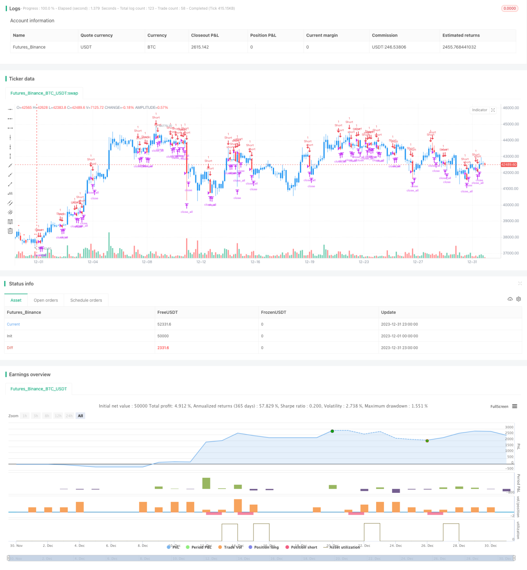527x570 pixels.
Task: Select the parallel channel lines tool
Action: point(10,203)
